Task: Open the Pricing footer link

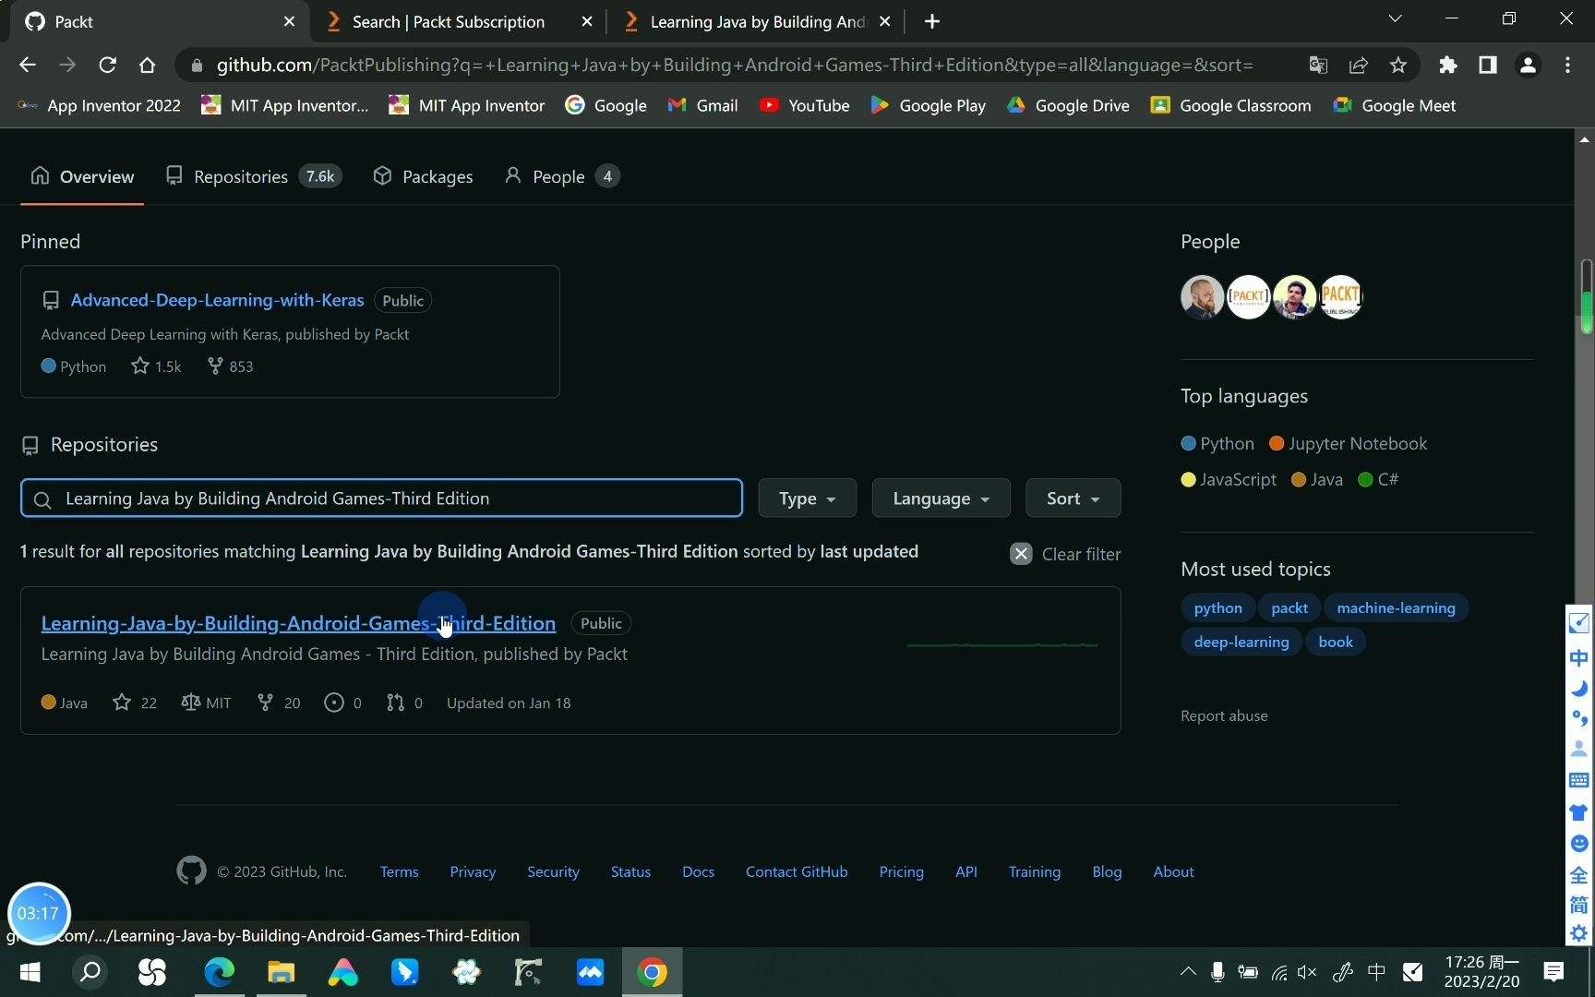Action: tap(901, 872)
